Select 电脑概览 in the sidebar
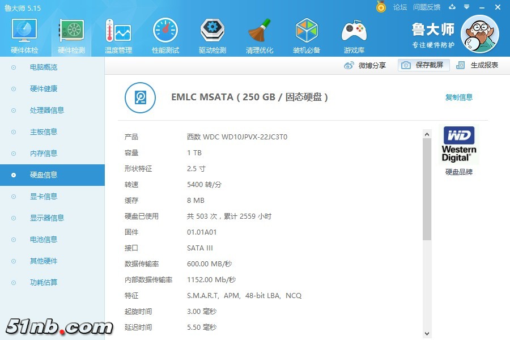This screenshot has height=340, width=510. (44, 67)
